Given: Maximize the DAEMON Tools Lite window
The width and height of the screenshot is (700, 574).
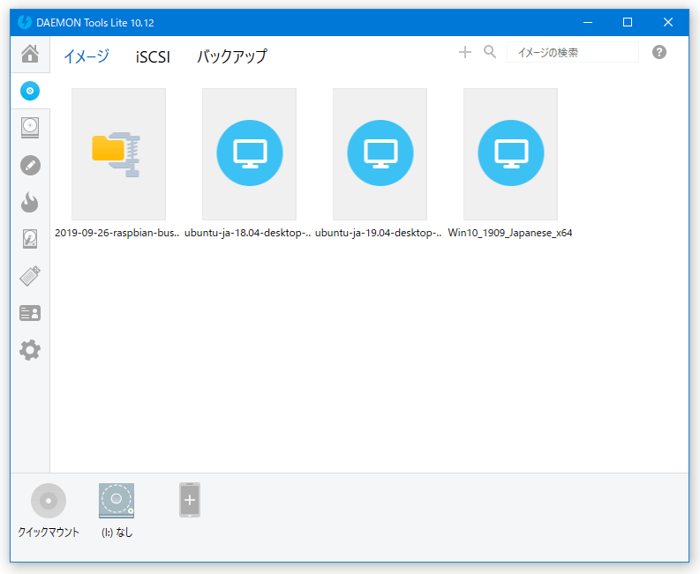Looking at the screenshot, I should pos(628,22).
